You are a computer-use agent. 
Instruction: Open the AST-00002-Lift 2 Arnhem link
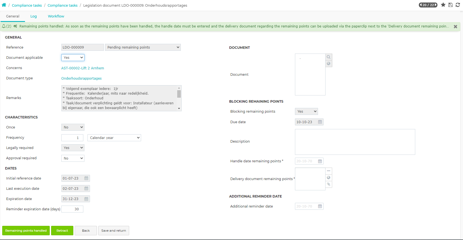pos(83,68)
